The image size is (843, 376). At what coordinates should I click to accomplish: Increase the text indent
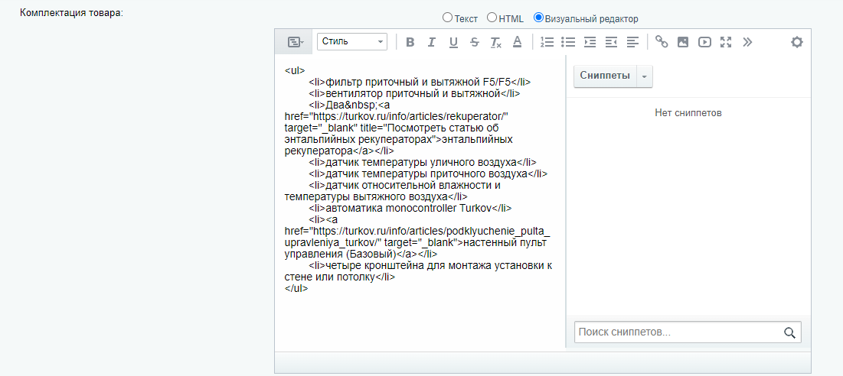pyautogui.click(x=590, y=42)
